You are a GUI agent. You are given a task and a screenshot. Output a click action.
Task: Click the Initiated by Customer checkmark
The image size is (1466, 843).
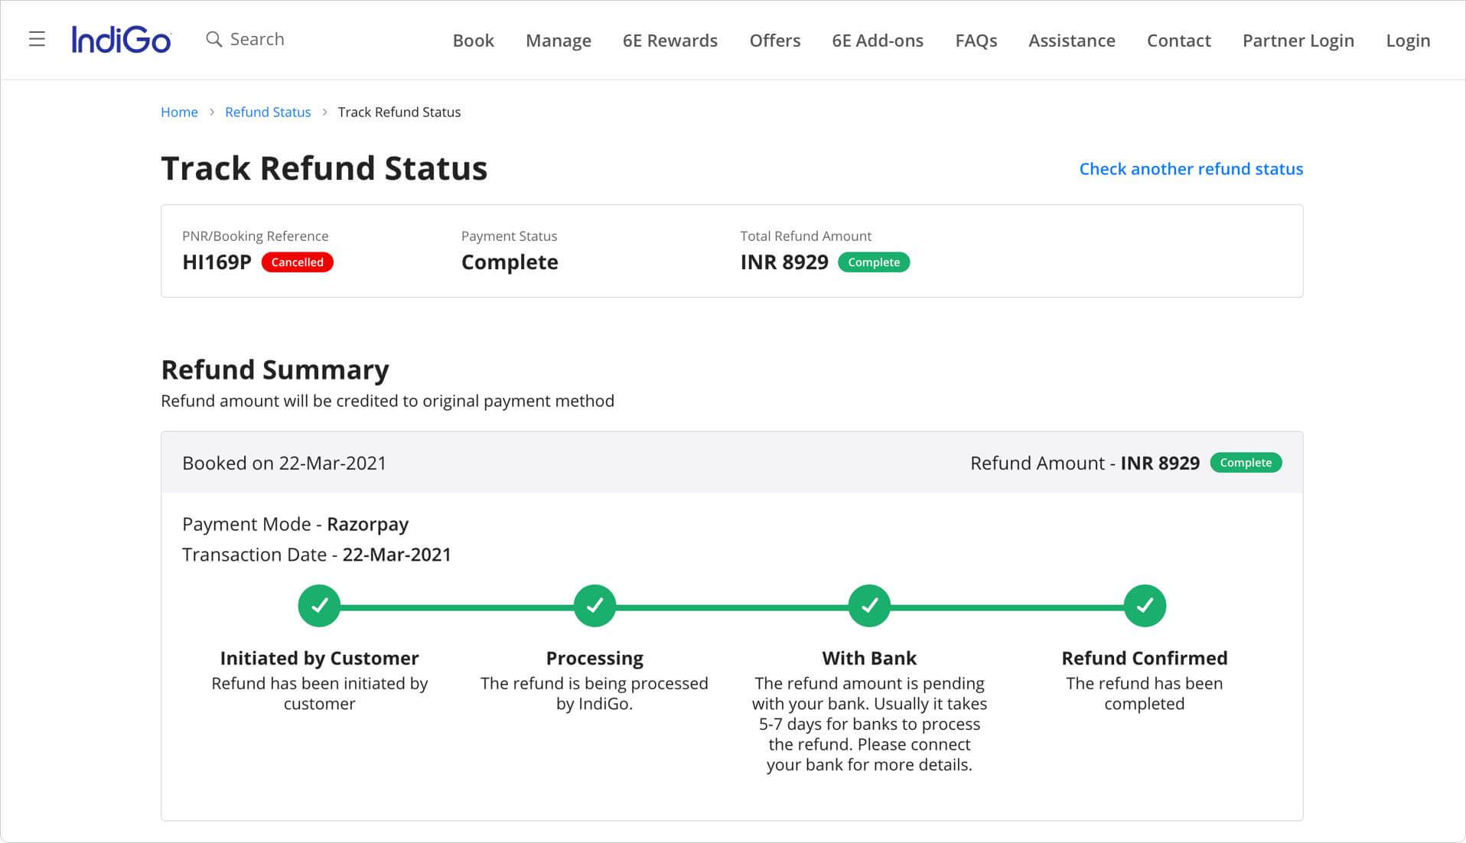[x=319, y=606]
